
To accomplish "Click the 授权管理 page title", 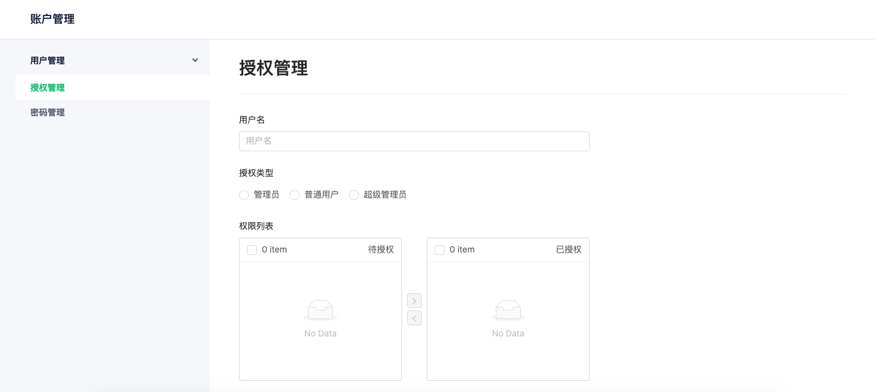I will tap(273, 69).
